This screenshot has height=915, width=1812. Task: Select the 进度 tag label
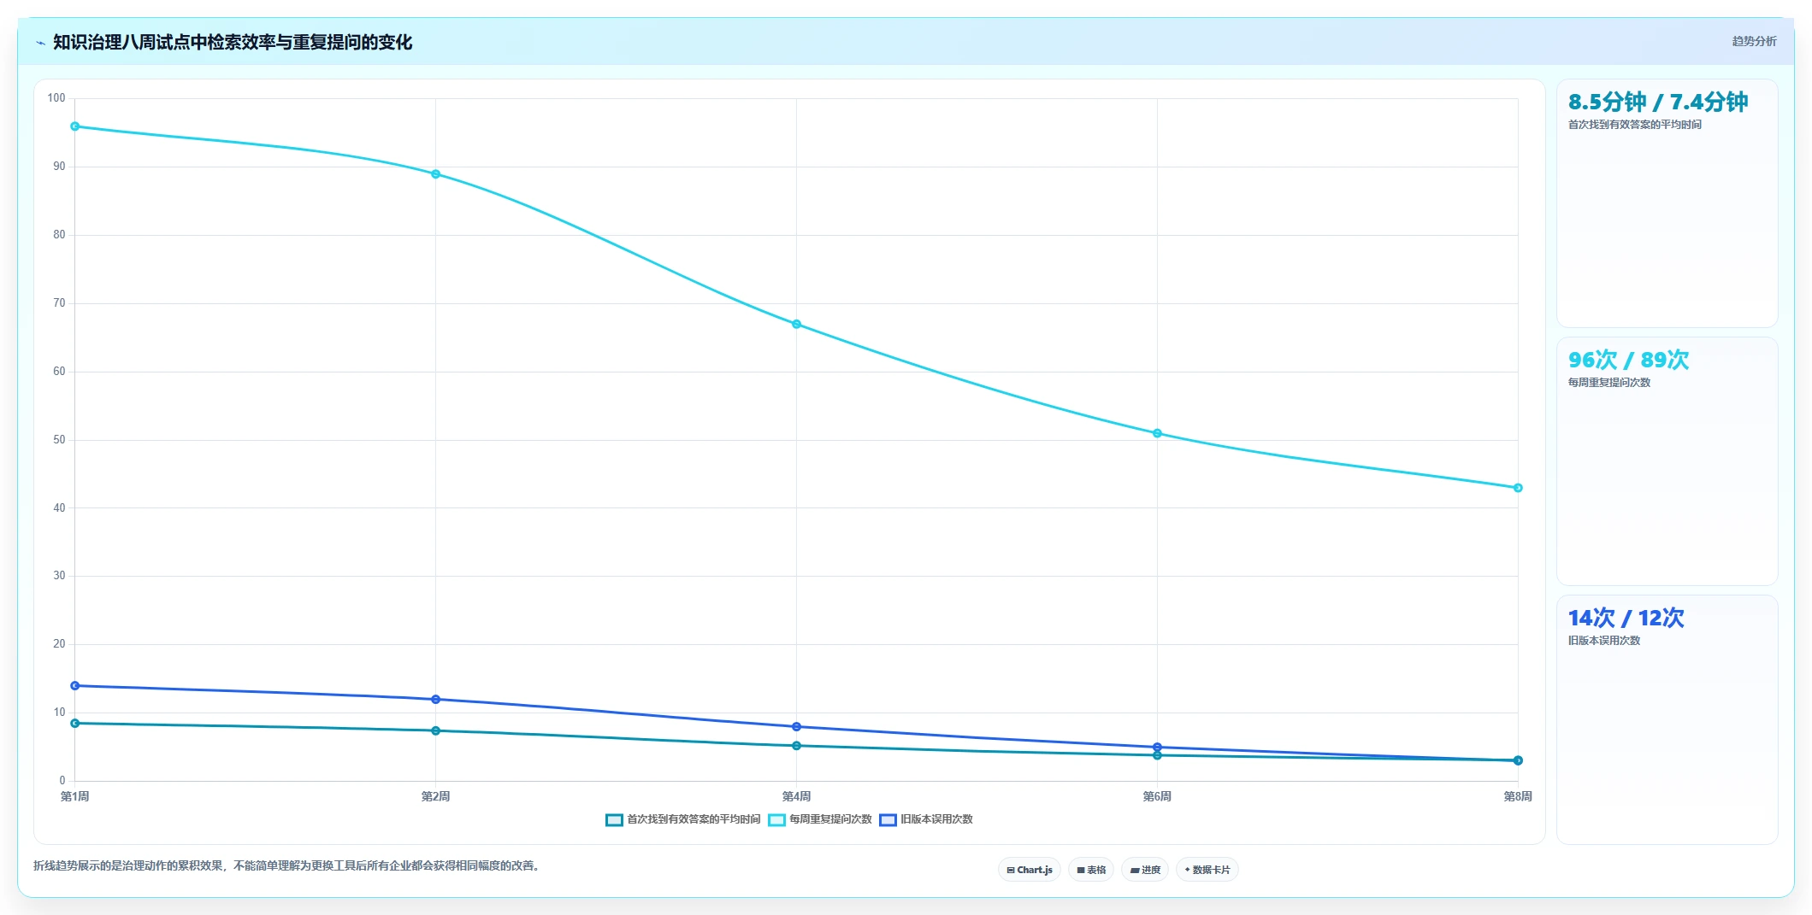click(x=1151, y=870)
